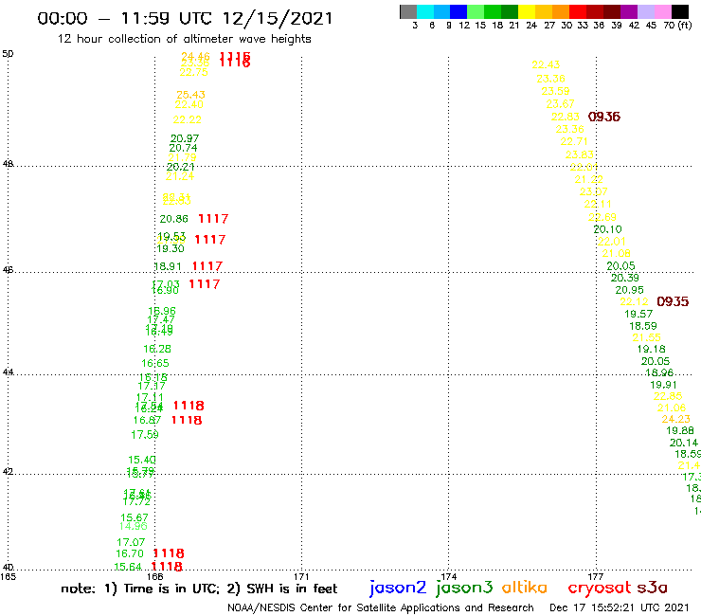Click the 14.96 light green wave value

134,527
